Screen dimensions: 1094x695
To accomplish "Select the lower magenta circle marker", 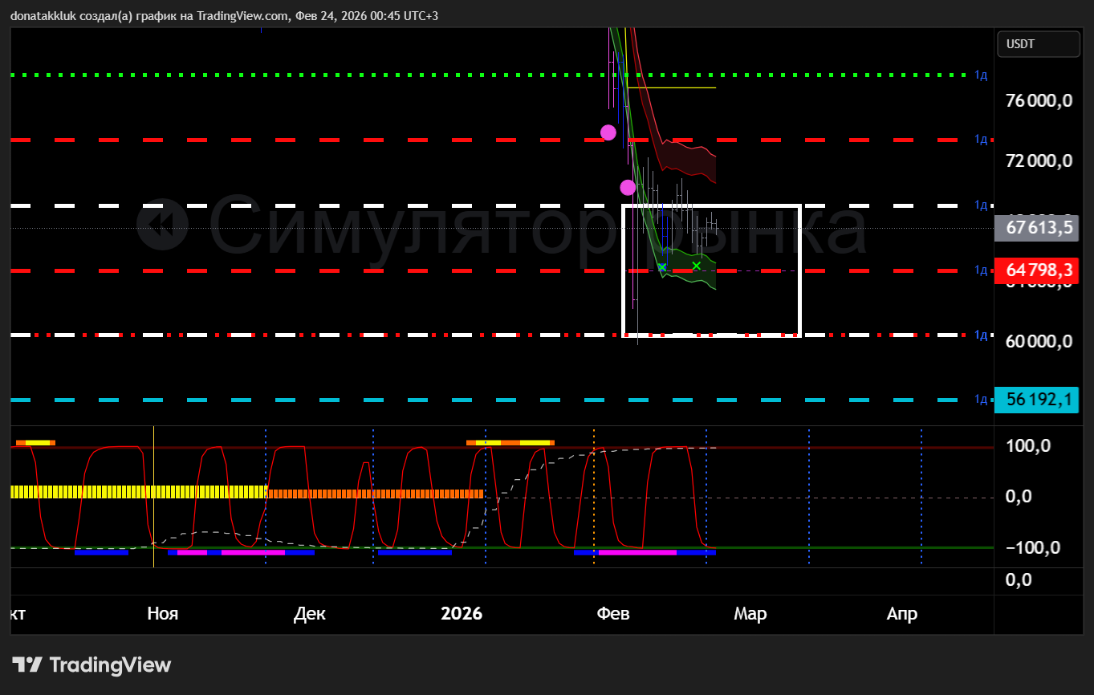I will click(x=628, y=187).
